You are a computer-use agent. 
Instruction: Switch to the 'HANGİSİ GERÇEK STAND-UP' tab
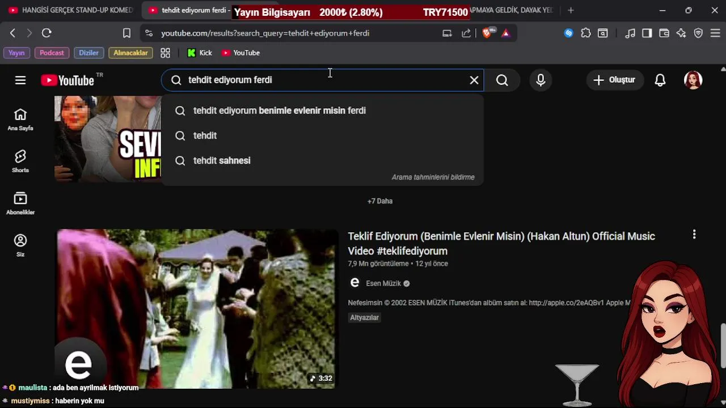tap(70, 10)
